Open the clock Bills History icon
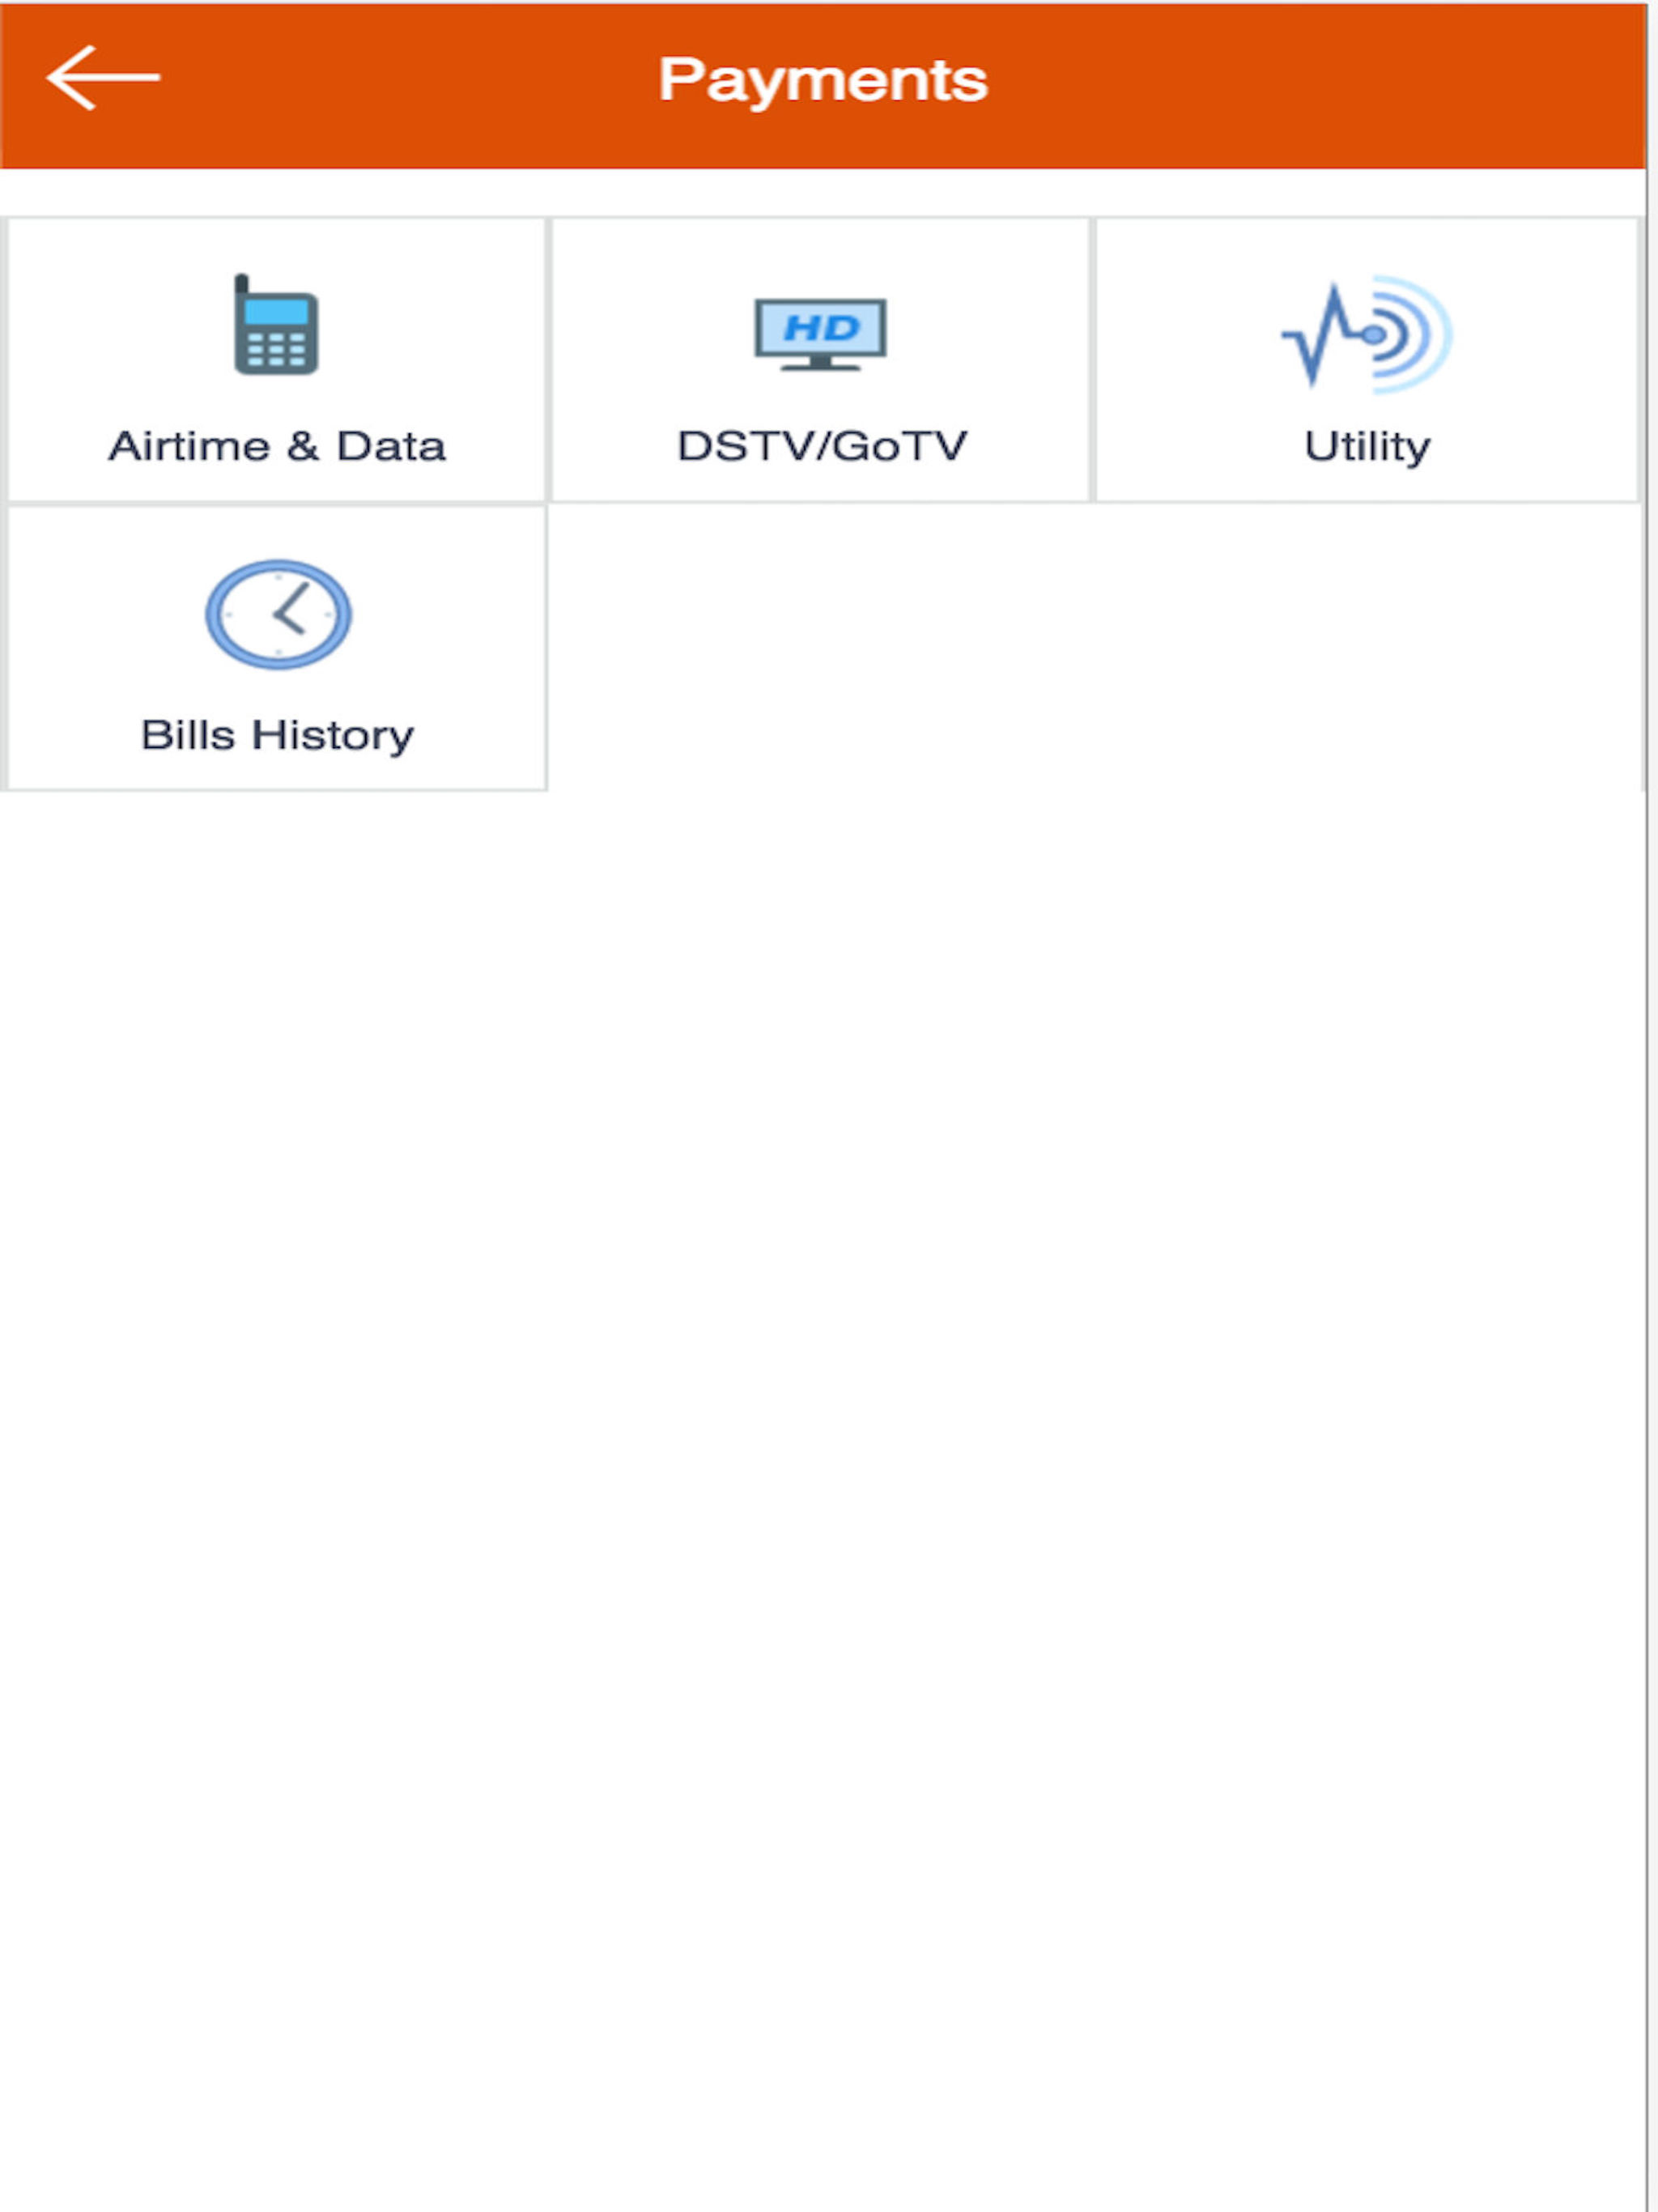This screenshot has width=1658, height=2212. tap(278, 614)
